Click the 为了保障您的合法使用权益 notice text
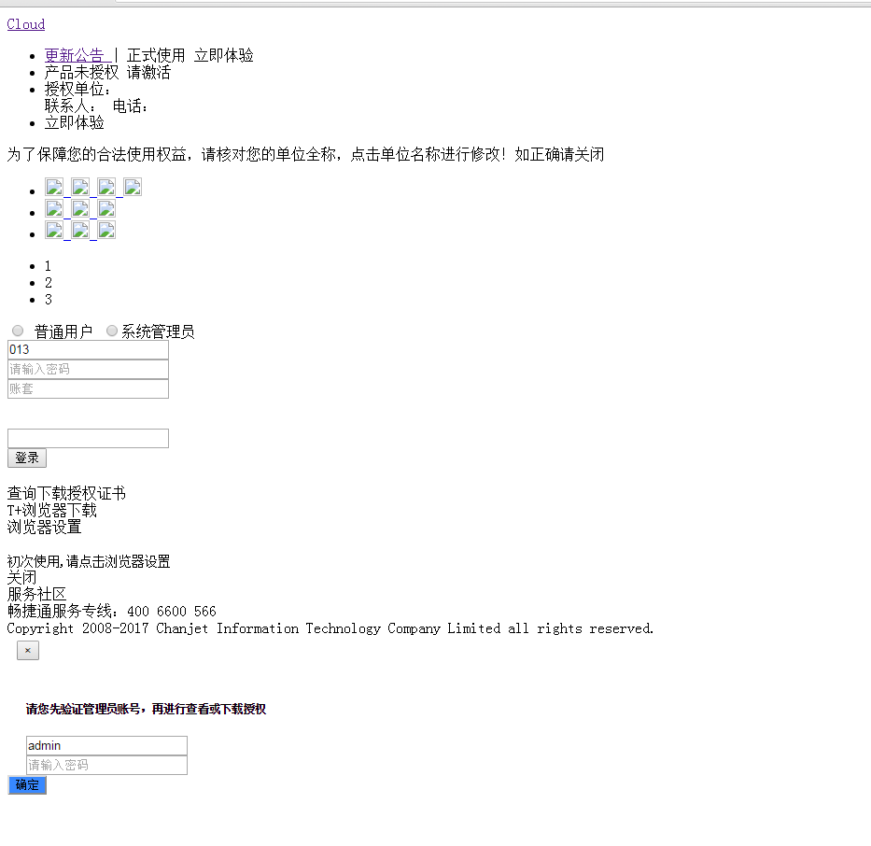The image size is (871, 846). (305, 154)
